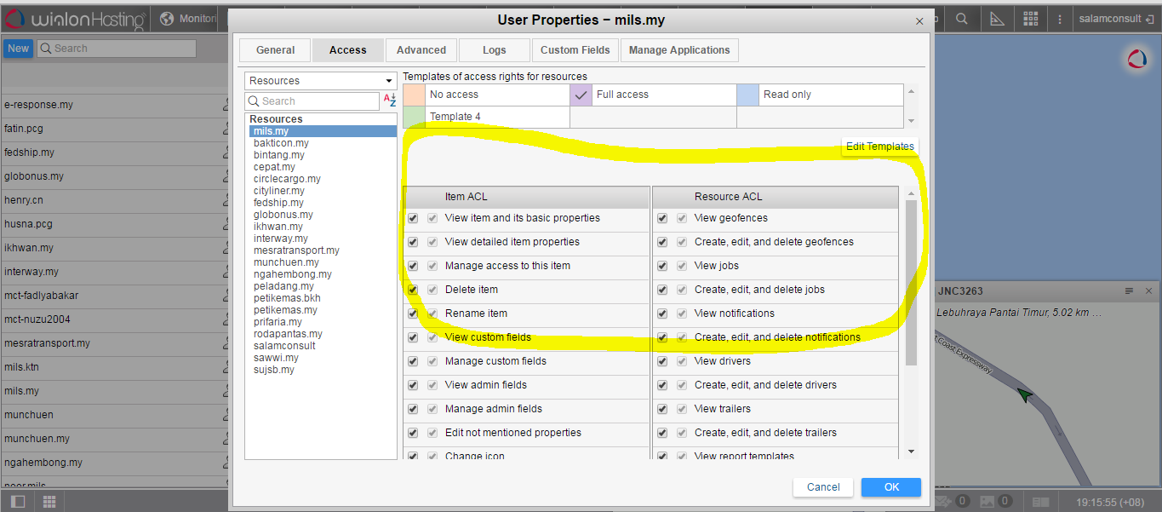The height and width of the screenshot is (512, 1162).
Task: Close the JNC3263 mini map panel
Action: pyautogui.click(x=1148, y=291)
